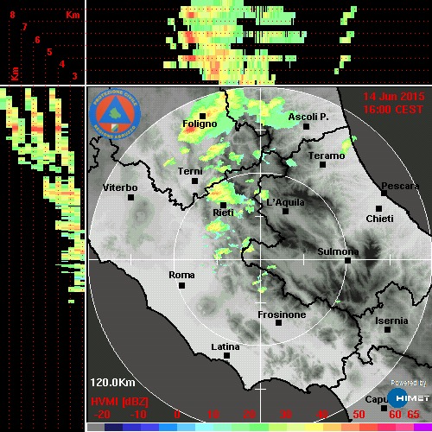Click the Viterbo label
The width and height of the screenshot is (432, 432).
pos(120,187)
